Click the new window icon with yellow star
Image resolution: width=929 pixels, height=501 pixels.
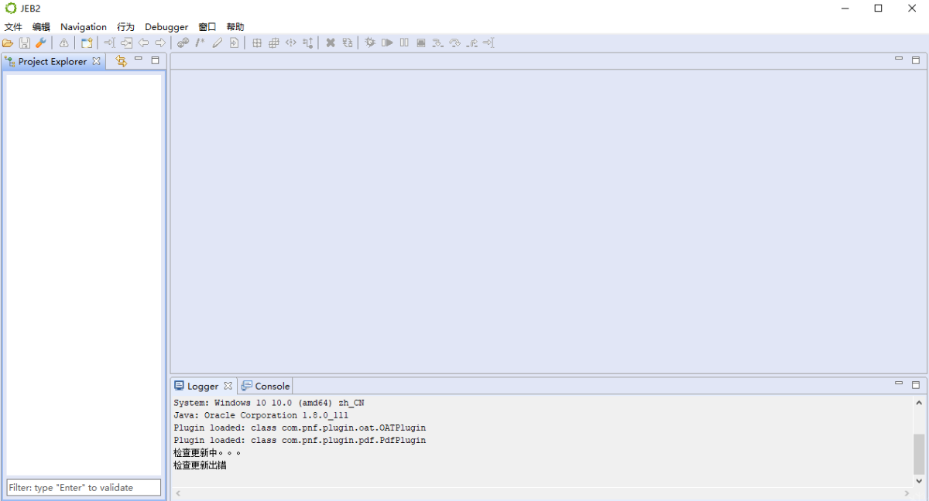[x=87, y=43]
